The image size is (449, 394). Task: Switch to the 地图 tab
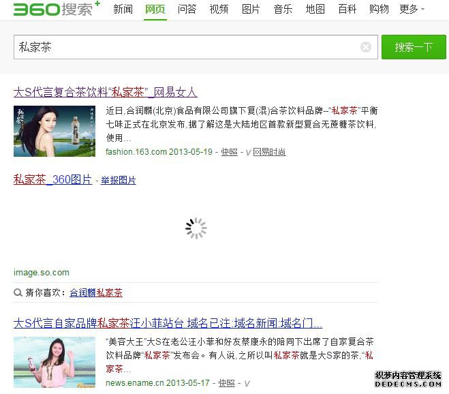pos(315,9)
